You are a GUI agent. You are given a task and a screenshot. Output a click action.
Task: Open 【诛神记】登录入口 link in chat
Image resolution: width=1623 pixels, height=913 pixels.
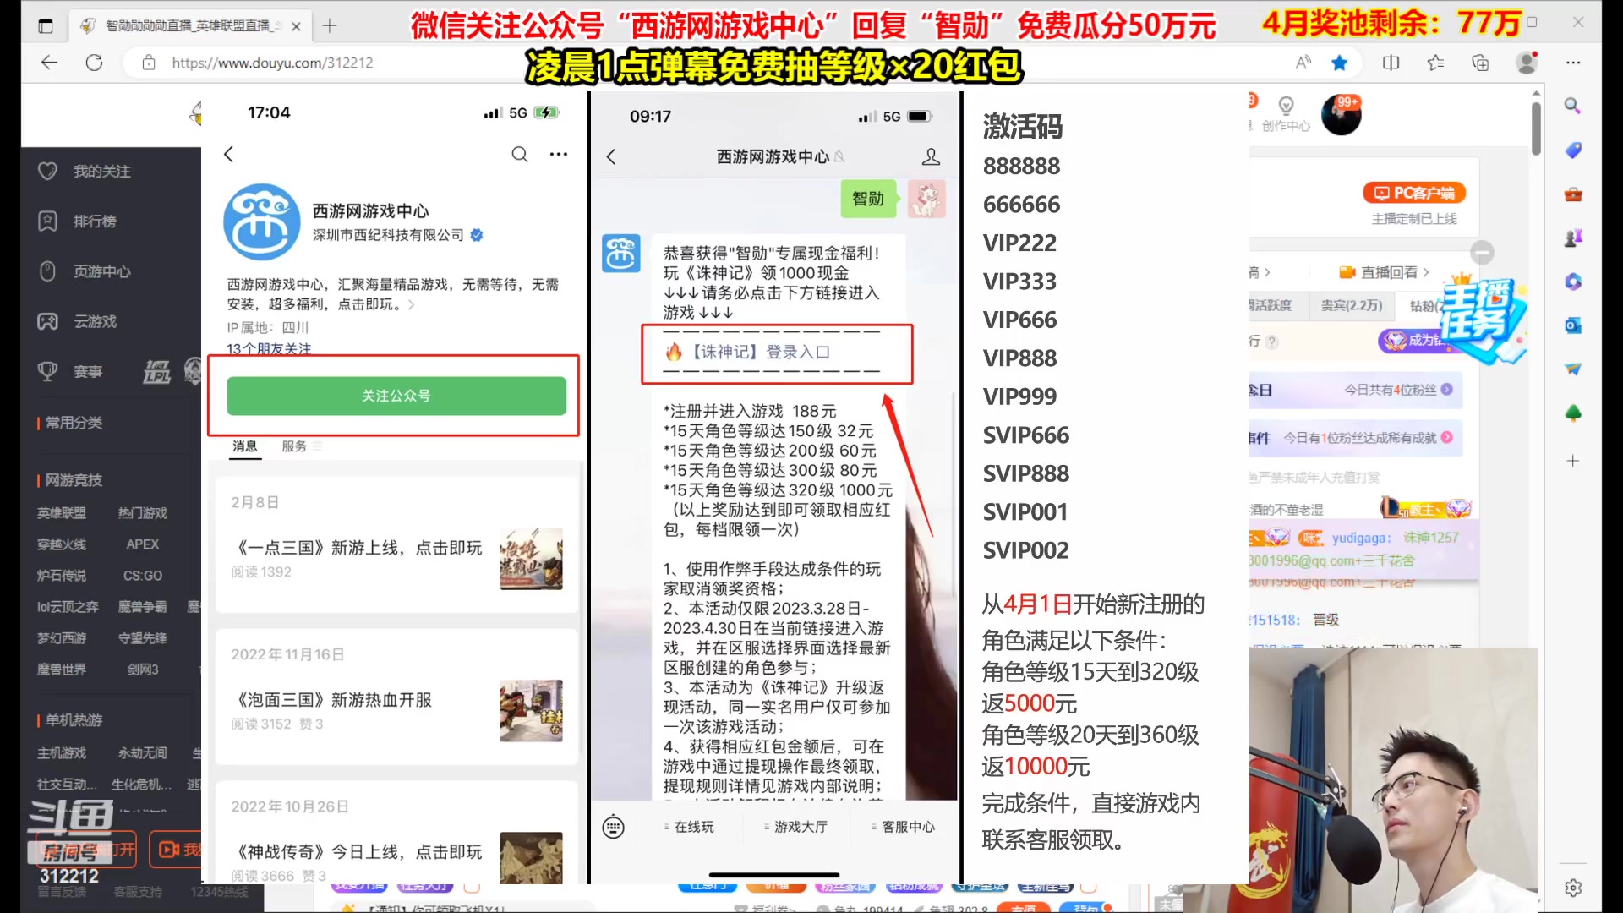761,353
